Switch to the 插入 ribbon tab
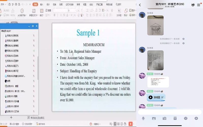The height and width of the screenshot is (127, 203). pyautogui.click(x=42, y=4)
